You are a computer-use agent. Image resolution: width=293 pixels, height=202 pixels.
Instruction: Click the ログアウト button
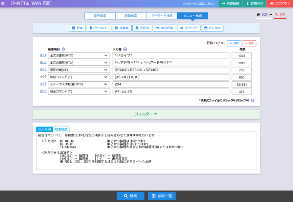click(280, 4)
